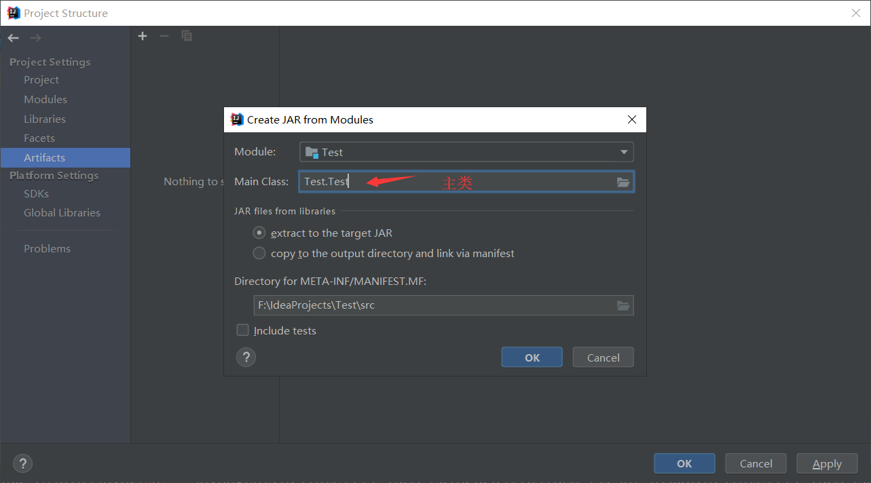Click the Project Settings heading
This screenshot has width=871, height=483.
coord(50,62)
